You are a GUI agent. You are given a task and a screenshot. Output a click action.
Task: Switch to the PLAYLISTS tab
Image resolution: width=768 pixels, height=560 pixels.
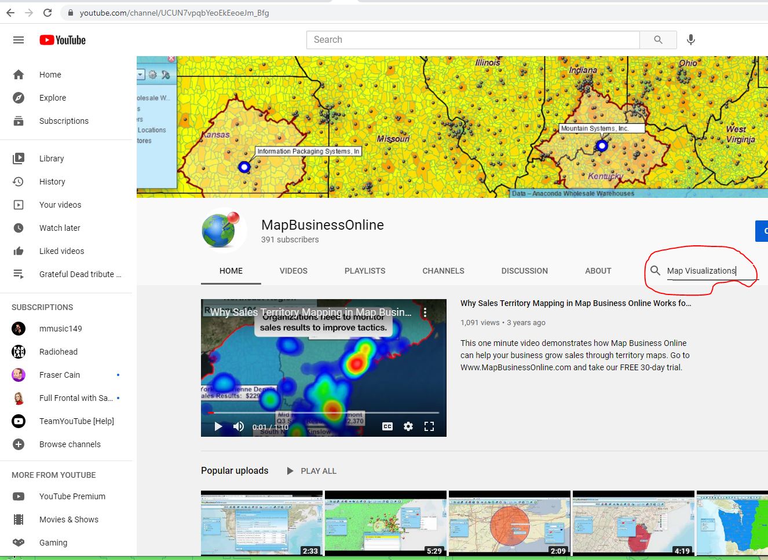[x=365, y=271]
